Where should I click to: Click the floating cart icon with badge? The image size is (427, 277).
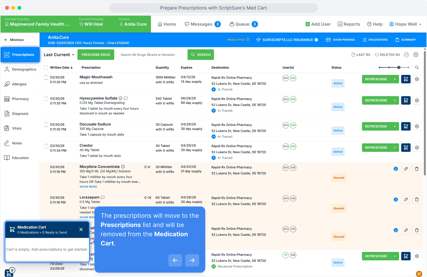click(9, 272)
